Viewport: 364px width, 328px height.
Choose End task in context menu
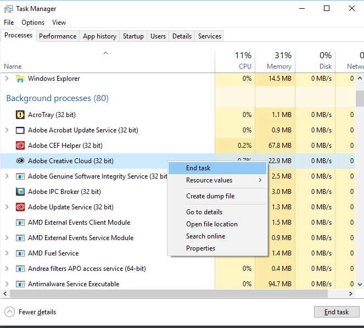[x=217, y=168]
